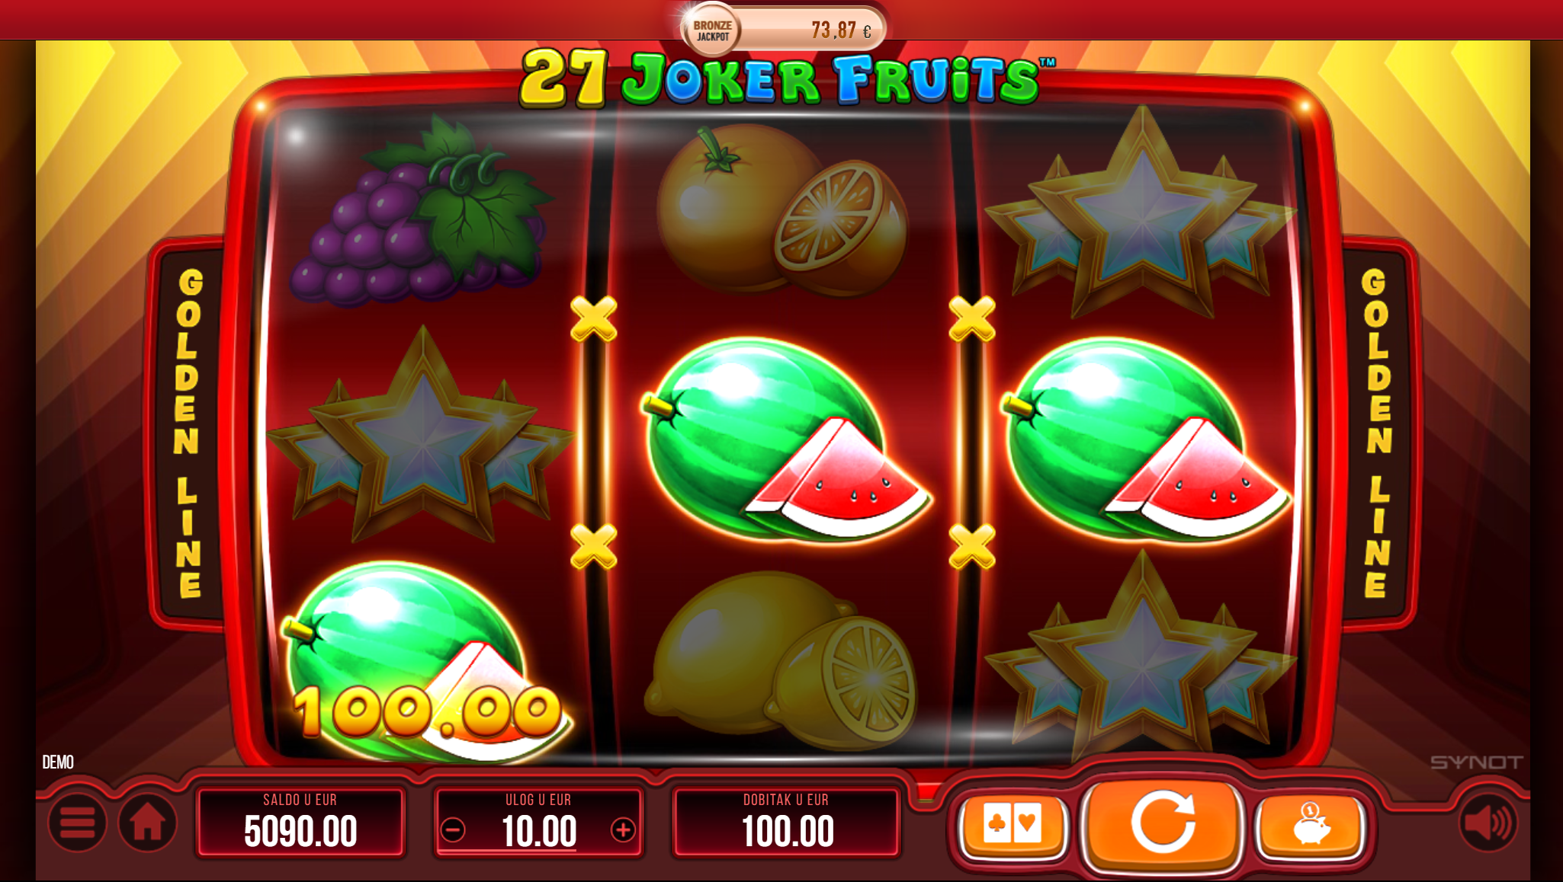Click the Saldo u EUR balance display
This screenshot has height=882, width=1563.
click(x=300, y=823)
